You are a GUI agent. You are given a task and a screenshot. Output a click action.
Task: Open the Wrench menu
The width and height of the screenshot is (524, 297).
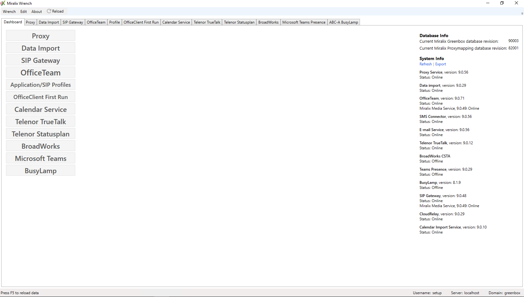pyautogui.click(x=9, y=12)
